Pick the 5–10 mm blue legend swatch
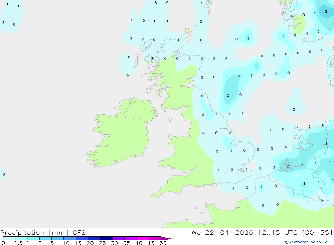 (58, 238)
